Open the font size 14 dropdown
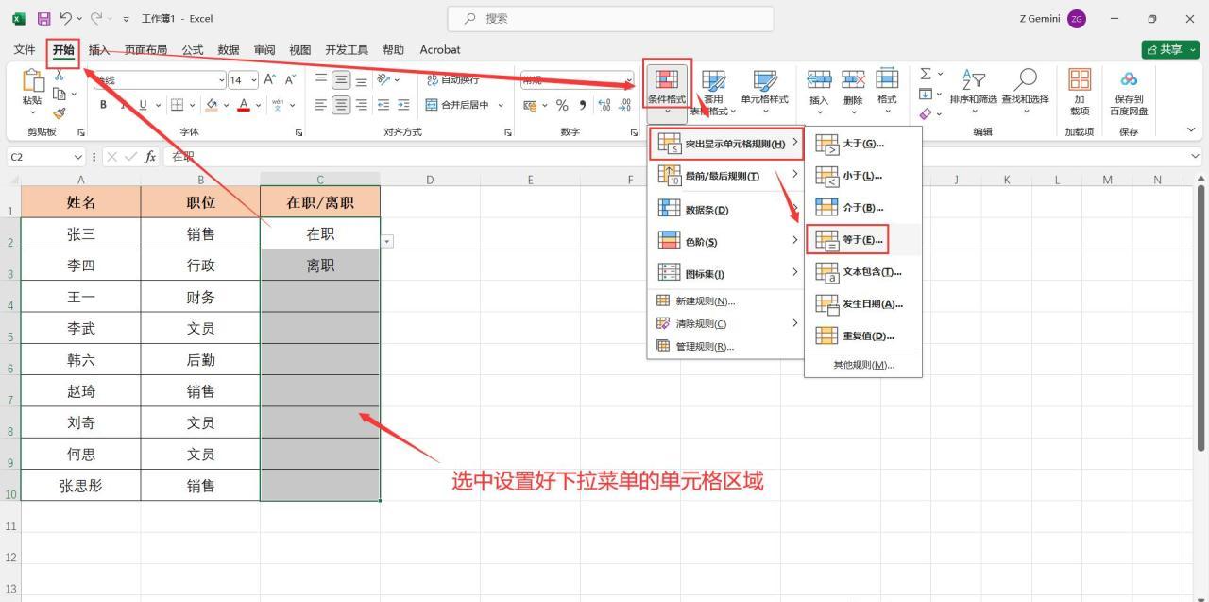The height and width of the screenshot is (602, 1209). pyautogui.click(x=253, y=80)
